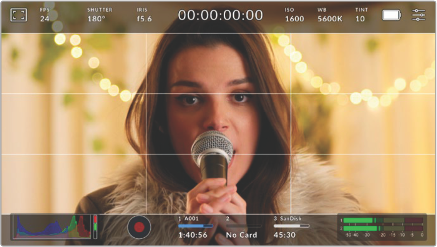Select storage slot 3 SanDisk
Viewport: 437px width, 247px height.
291,227
